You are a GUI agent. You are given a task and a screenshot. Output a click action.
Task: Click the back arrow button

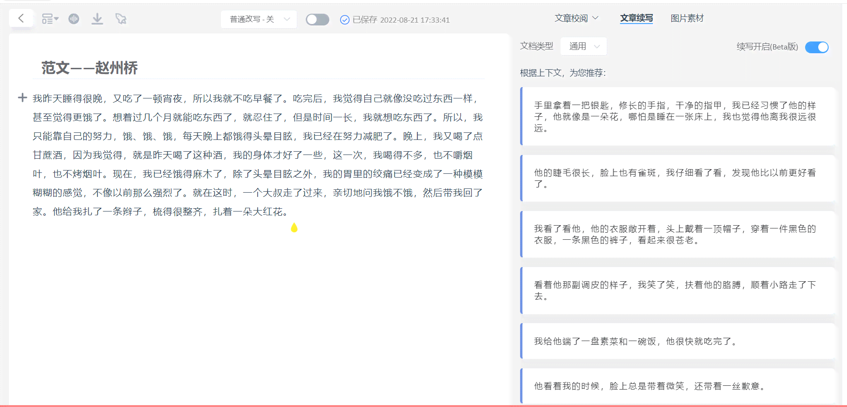coord(21,18)
